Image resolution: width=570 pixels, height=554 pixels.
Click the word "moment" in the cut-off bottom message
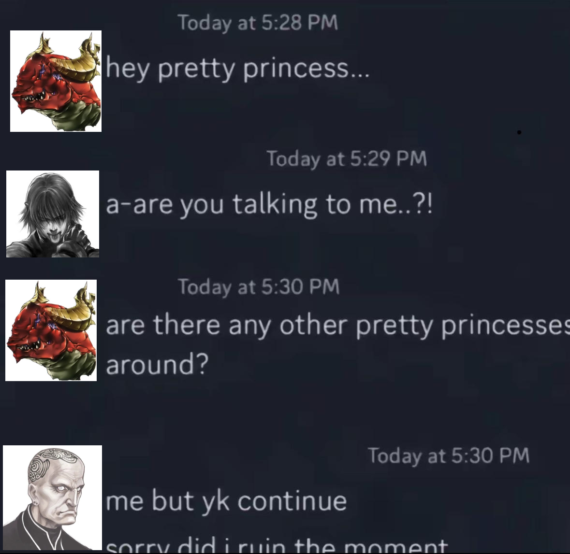[396, 546]
